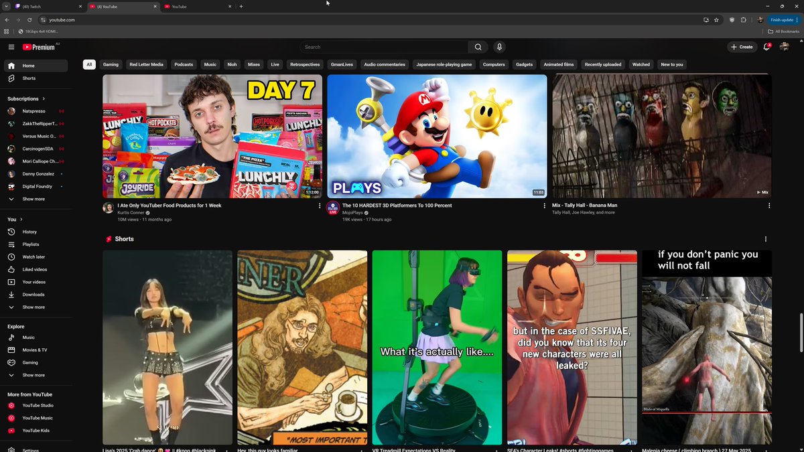Open Gaming under Explore
804x452 pixels.
36,362
